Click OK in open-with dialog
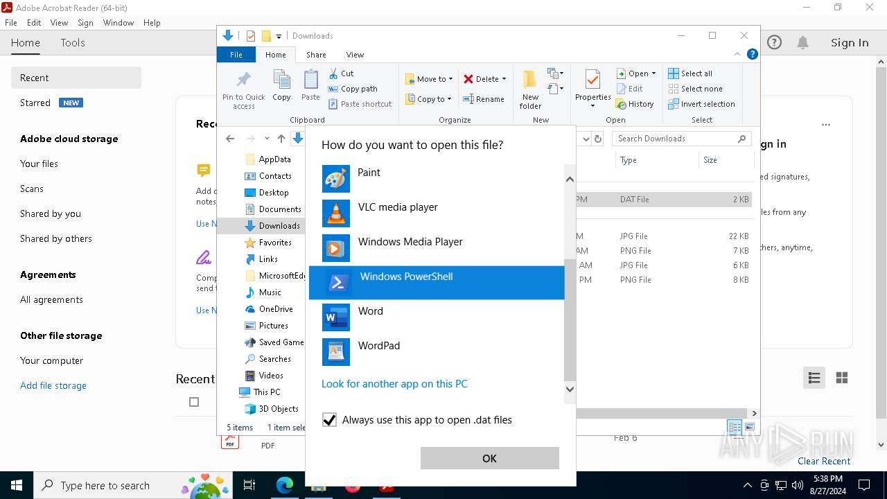Image resolution: width=887 pixels, height=499 pixels. (489, 458)
